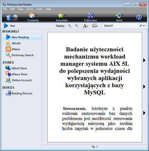
Task: Click the Back navigation arrow
Action: coord(9,17)
